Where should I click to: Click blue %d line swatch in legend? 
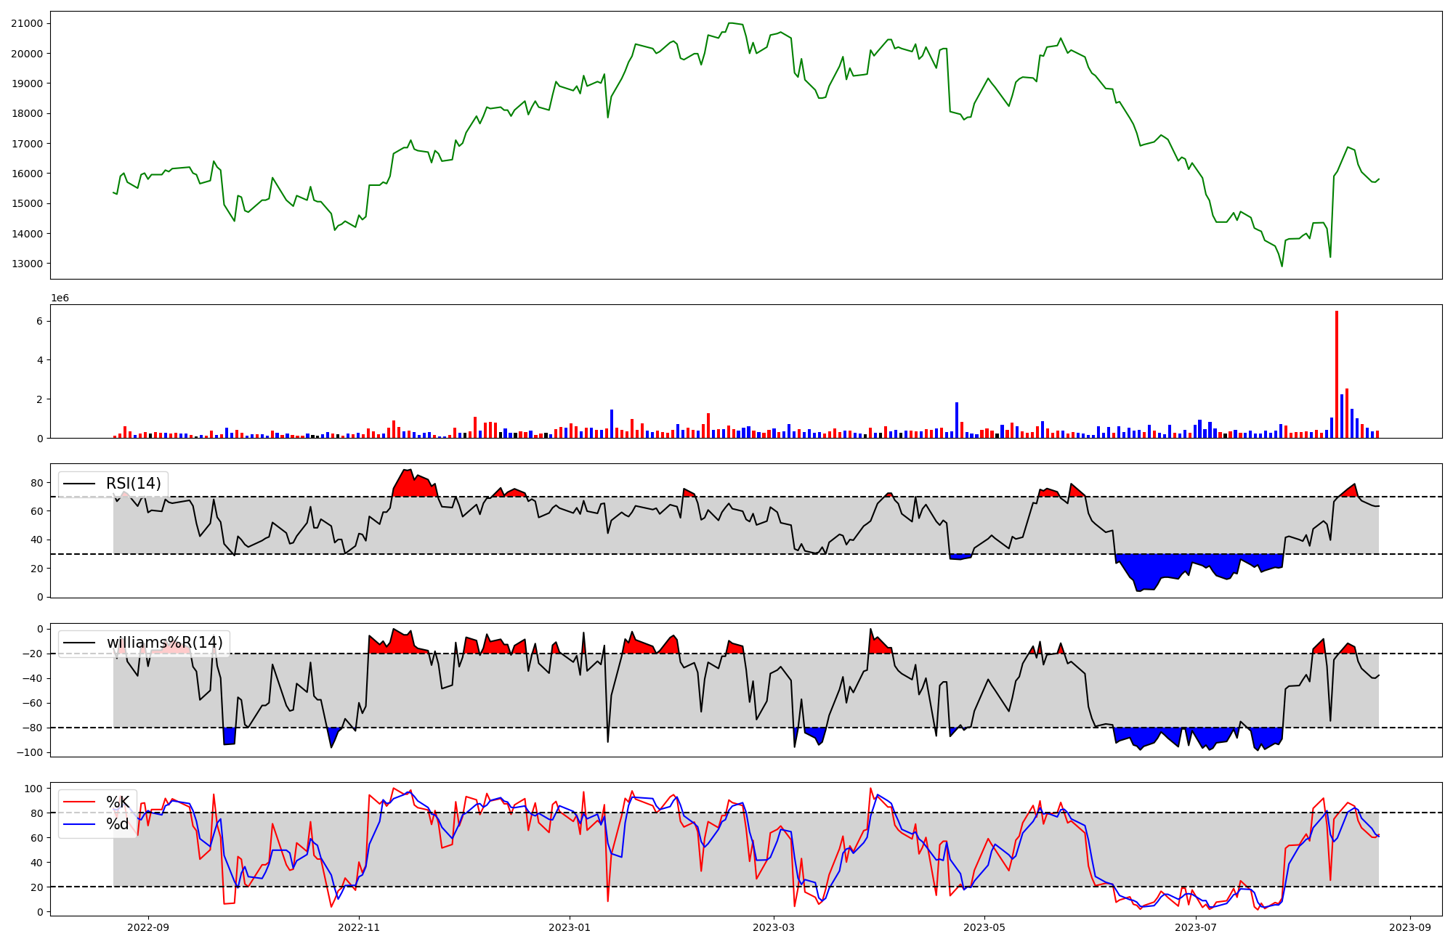tap(80, 824)
